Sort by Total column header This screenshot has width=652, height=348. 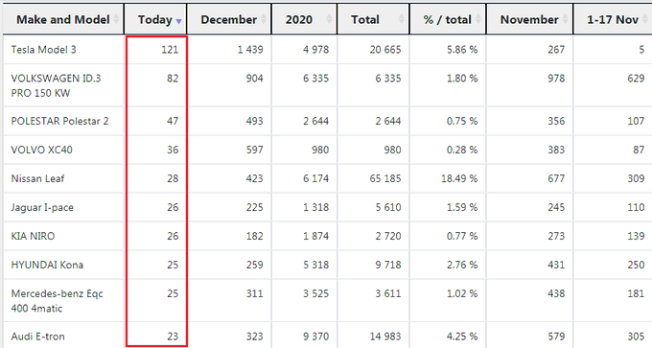(373, 19)
